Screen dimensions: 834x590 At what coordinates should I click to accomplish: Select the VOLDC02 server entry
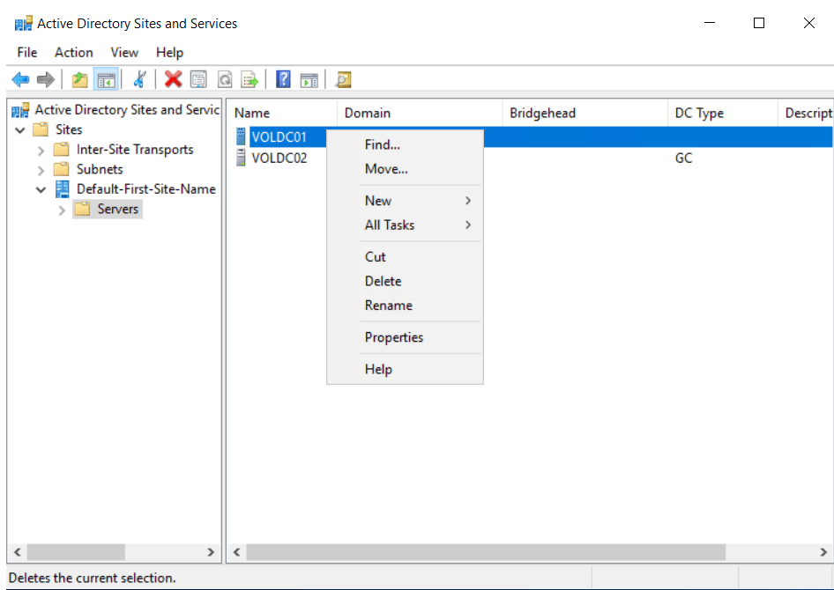tap(279, 159)
